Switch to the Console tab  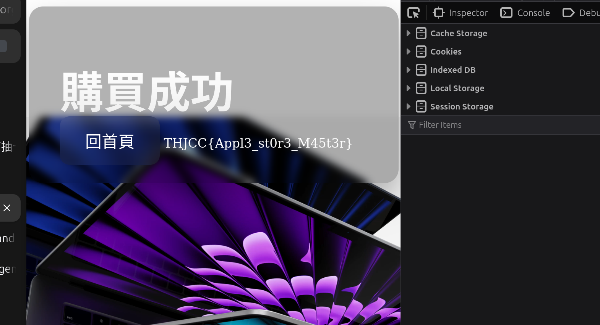pos(525,13)
